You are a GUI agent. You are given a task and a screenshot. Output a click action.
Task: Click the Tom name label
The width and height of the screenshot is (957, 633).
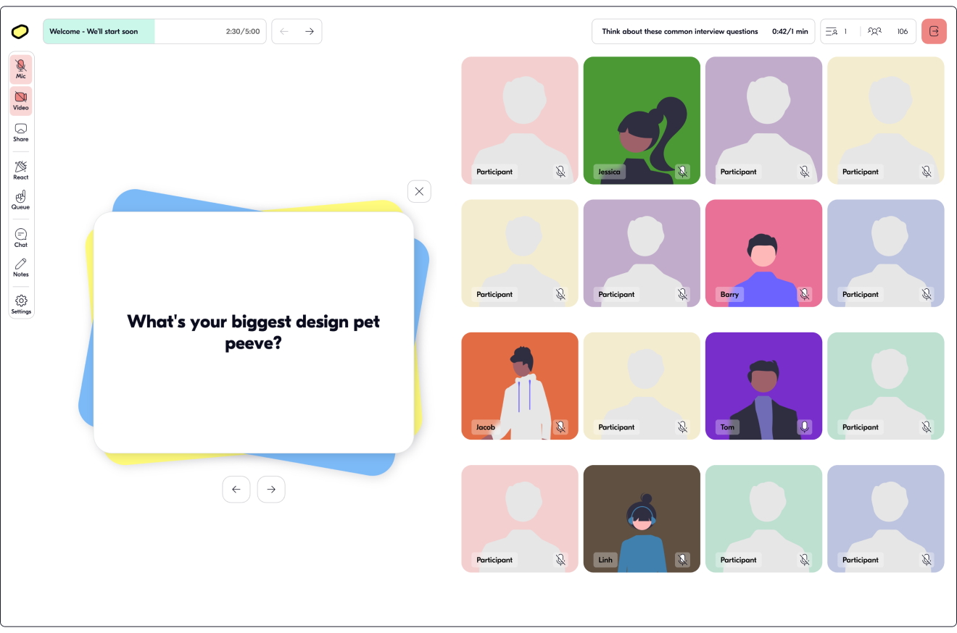pyautogui.click(x=727, y=427)
